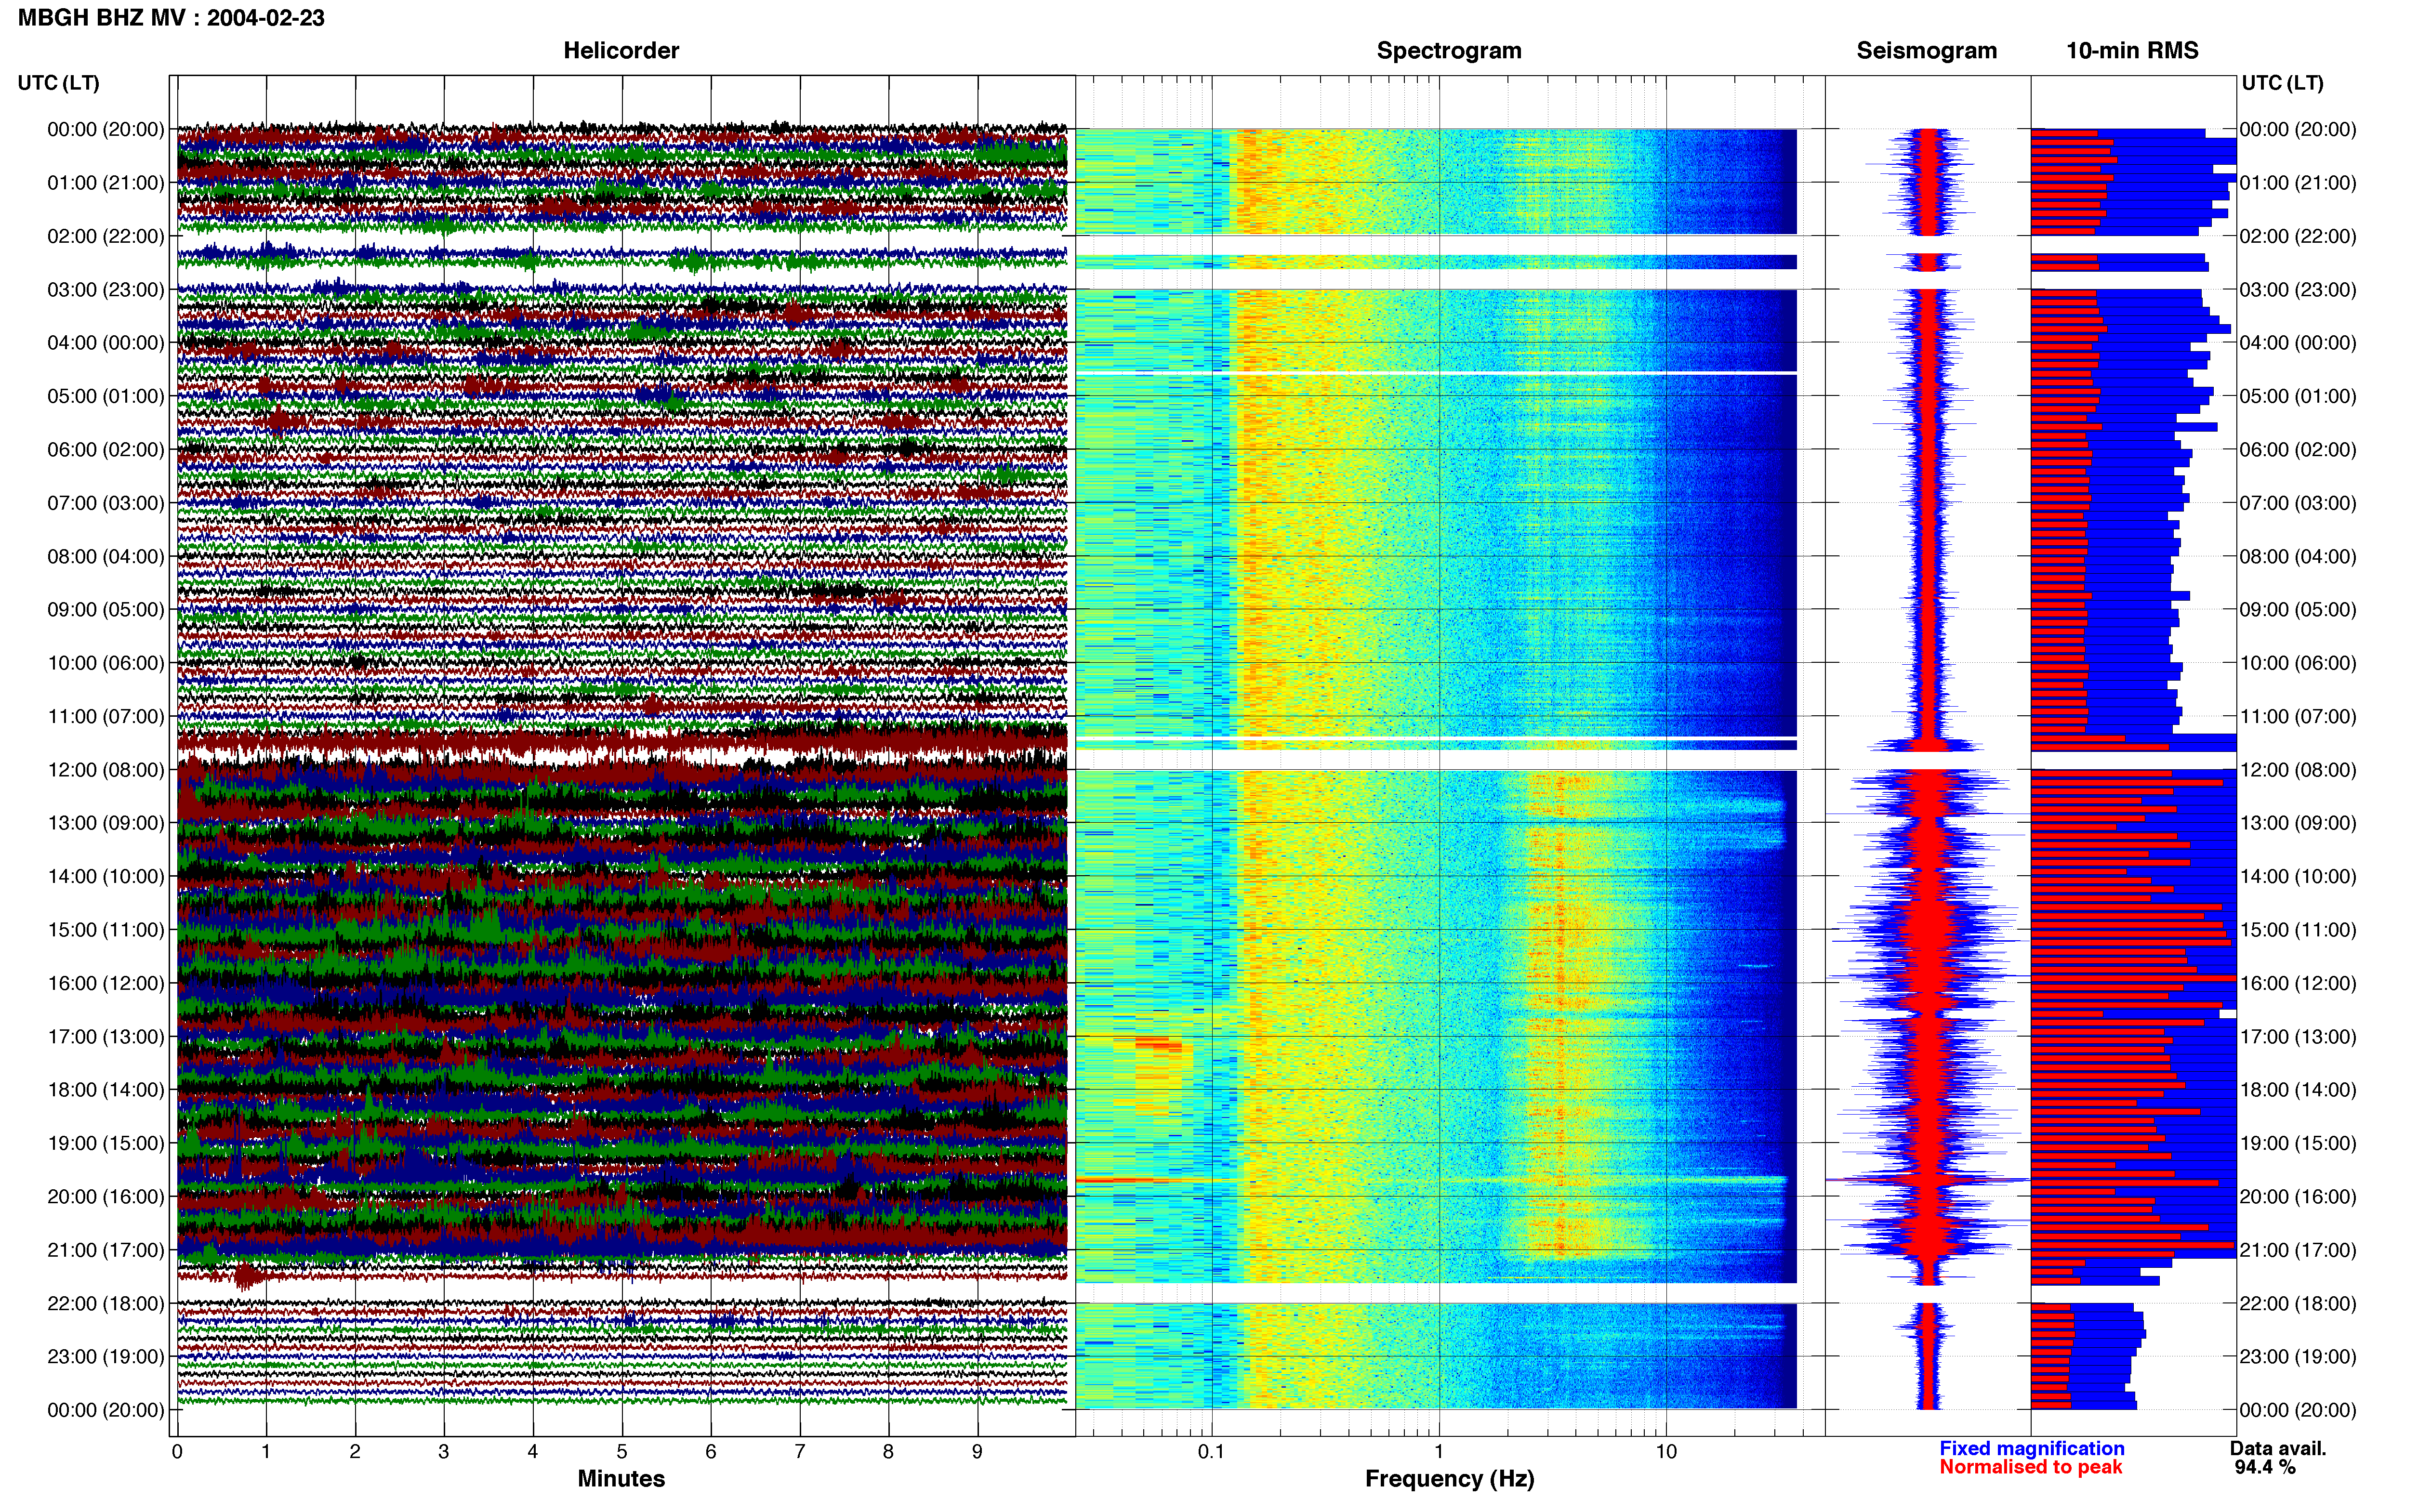
Task: Click left axis label '17:00 (13:00)'
Action: coord(106,1036)
